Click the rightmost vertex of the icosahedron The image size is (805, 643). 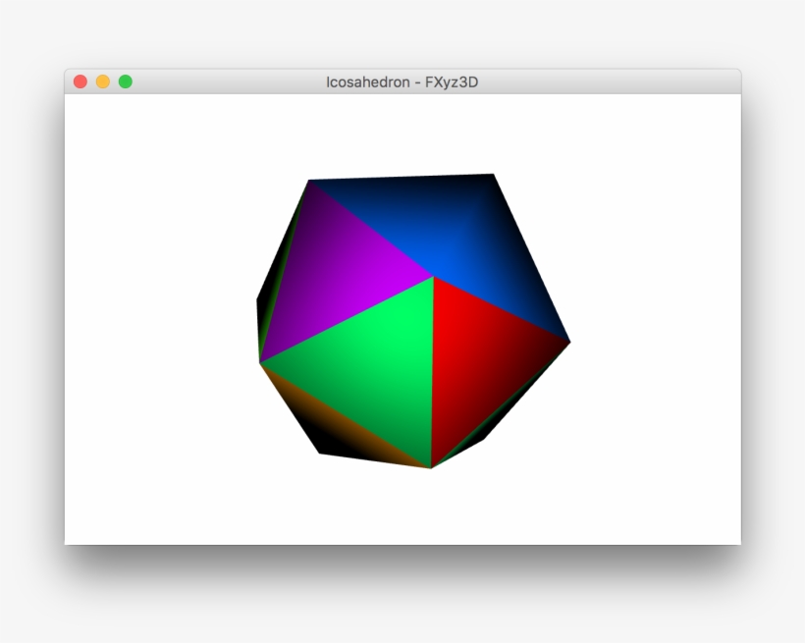(567, 343)
